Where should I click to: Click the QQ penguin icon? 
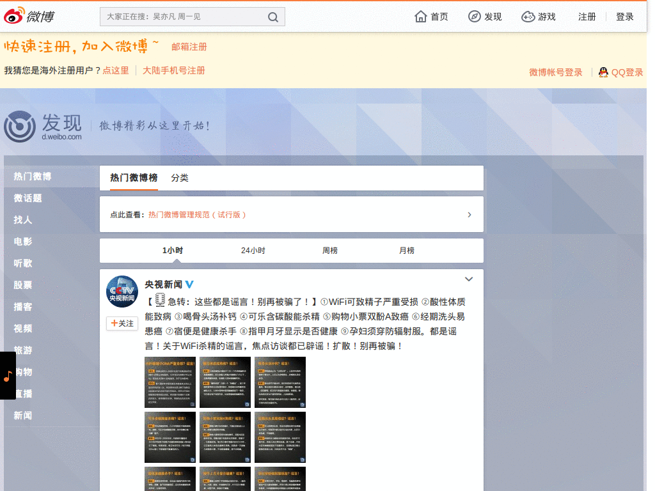click(603, 72)
